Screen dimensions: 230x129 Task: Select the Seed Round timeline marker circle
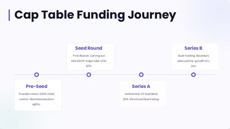click(x=89, y=75)
